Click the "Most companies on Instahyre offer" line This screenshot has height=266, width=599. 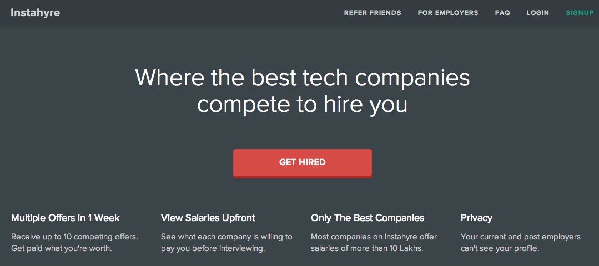374,237
